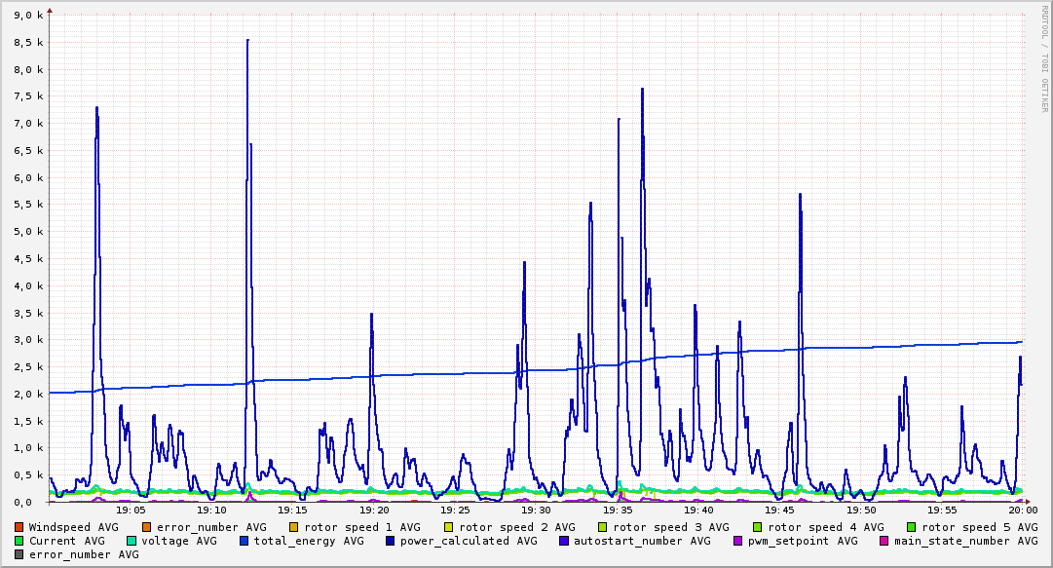Screen dimensions: 1053x568
Task: Select the rotor speed 3 AVG legend swatch
Action: (x=602, y=527)
